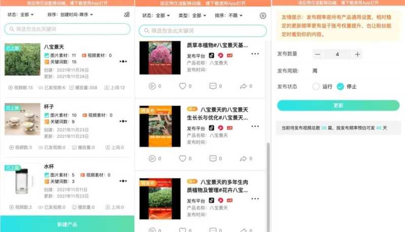Open more menu for 多年生肉质植物 video
Screen dimensions: 405x232
pyautogui.click(x=255, y=199)
